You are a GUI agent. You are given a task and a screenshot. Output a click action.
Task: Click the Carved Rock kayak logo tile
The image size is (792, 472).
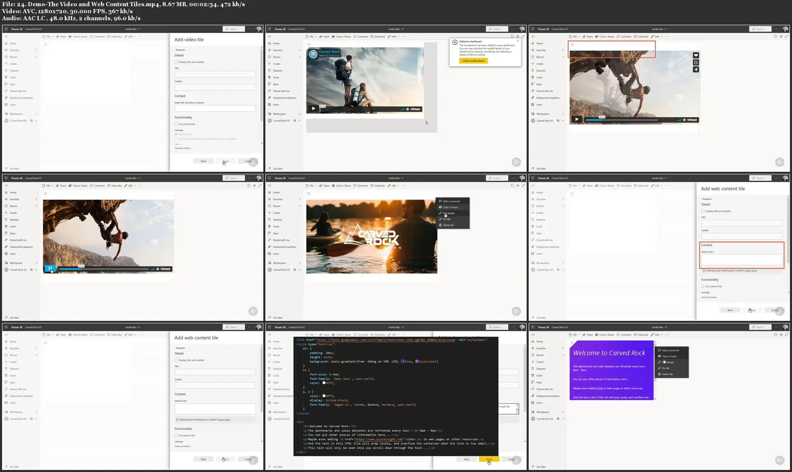click(371, 237)
